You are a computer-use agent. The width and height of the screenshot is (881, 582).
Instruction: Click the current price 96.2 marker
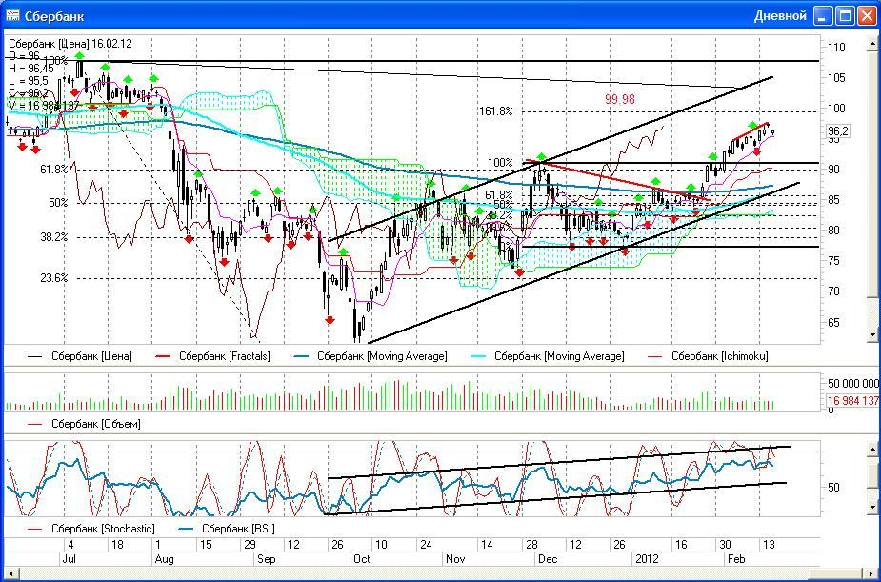(838, 131)
